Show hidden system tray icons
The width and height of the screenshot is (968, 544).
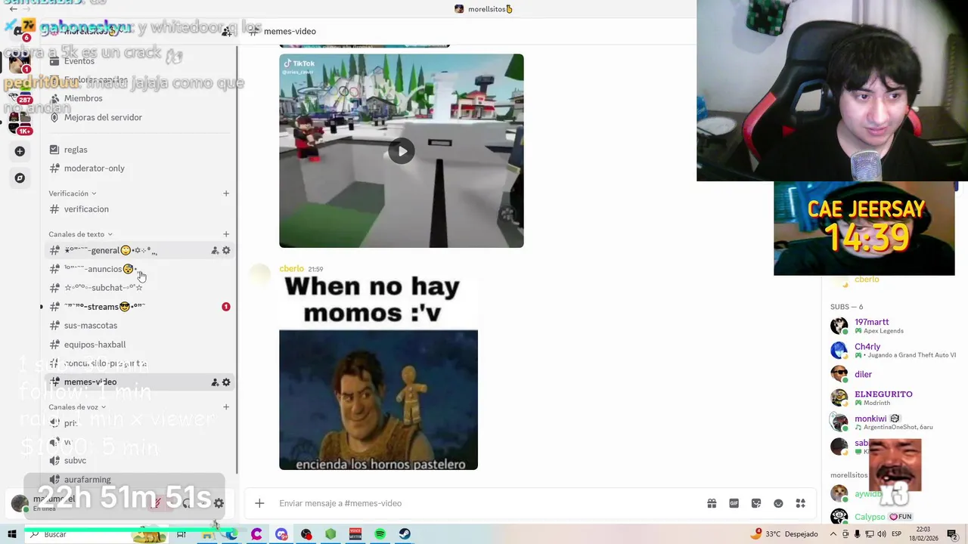point(833,534)
